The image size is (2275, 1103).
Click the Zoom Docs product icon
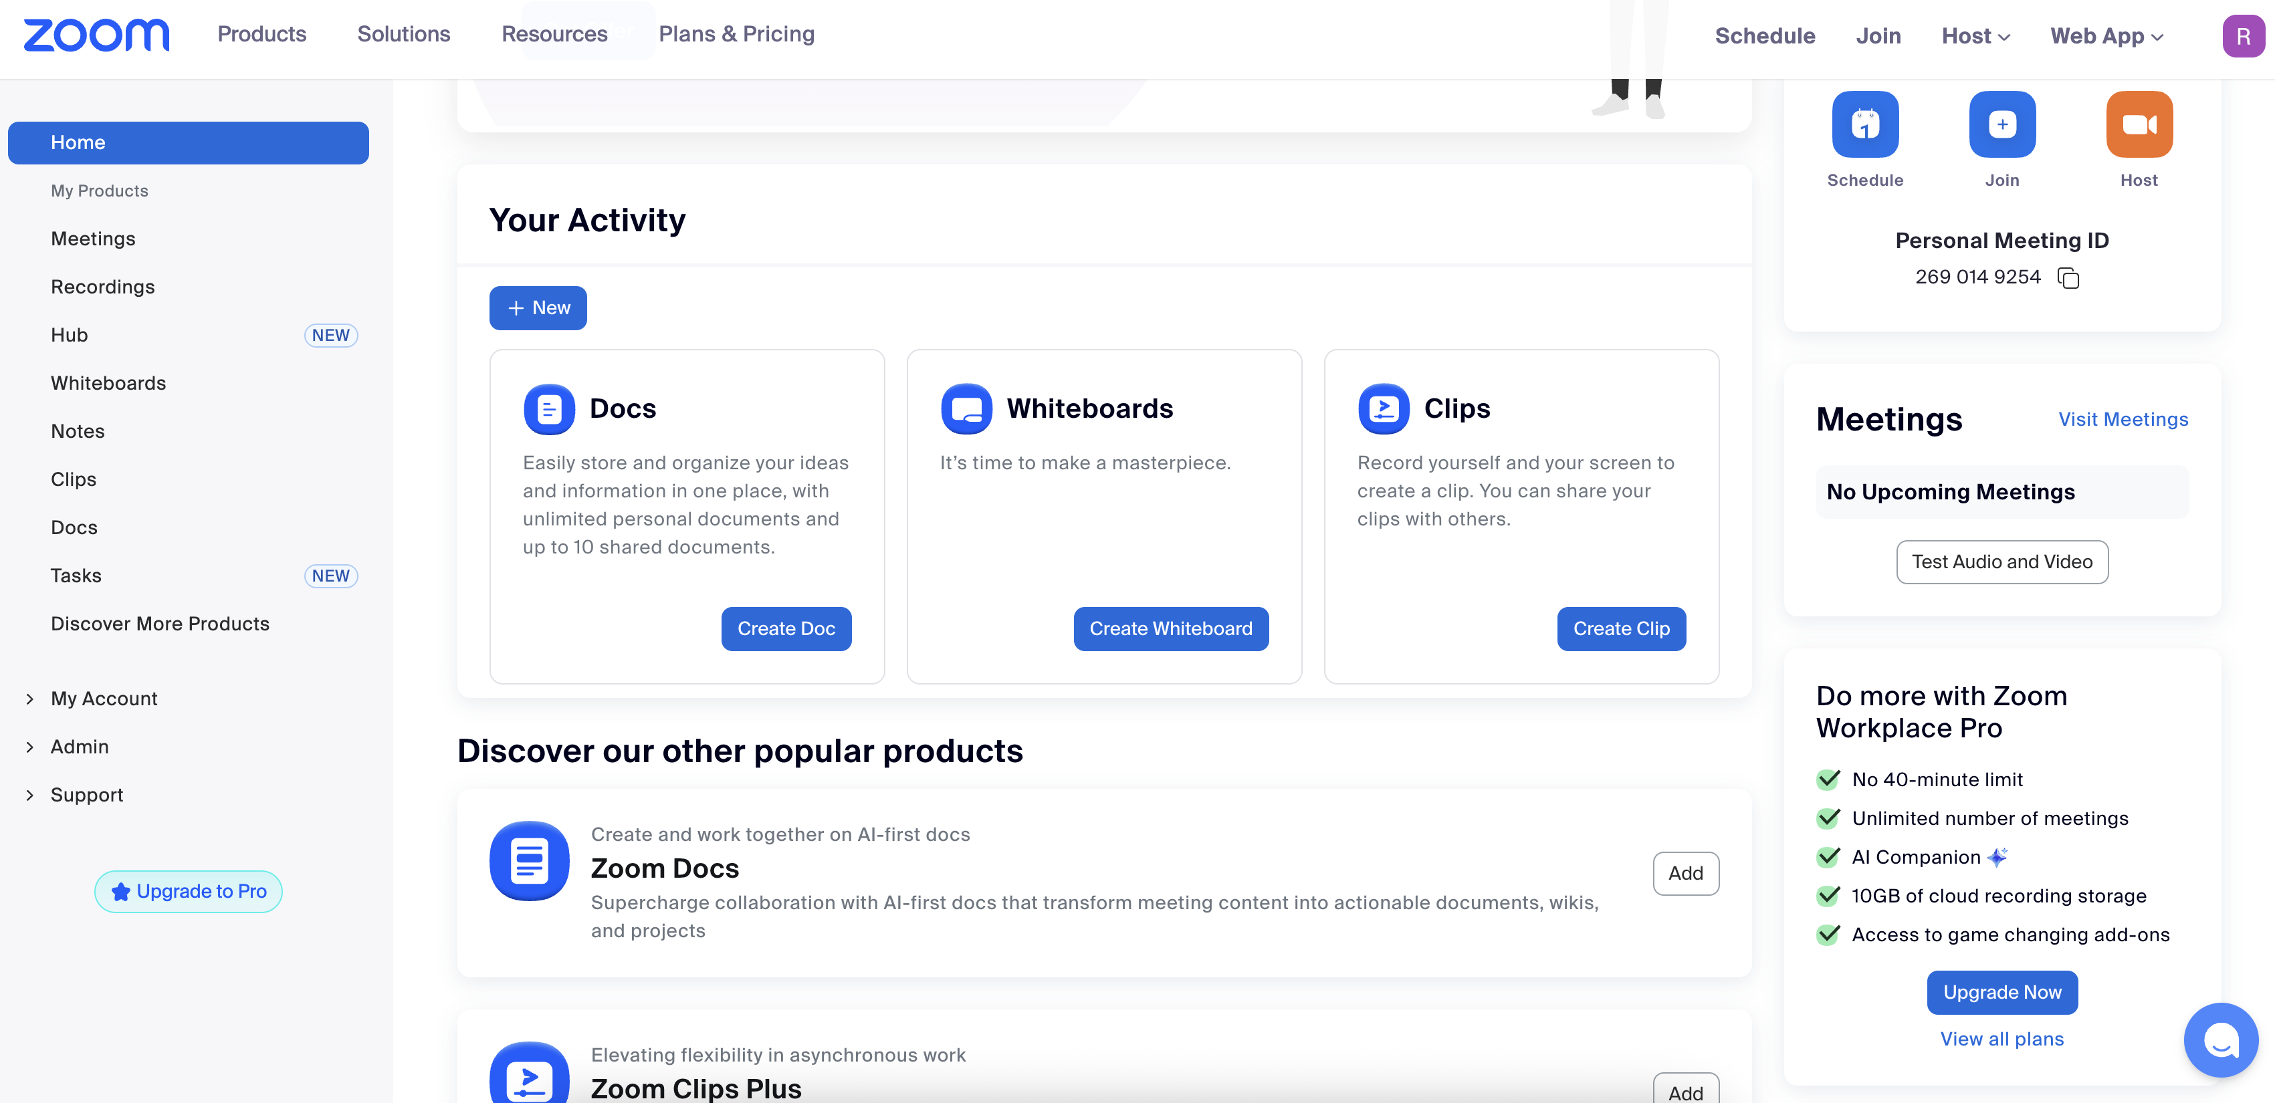tap(529, 861)
